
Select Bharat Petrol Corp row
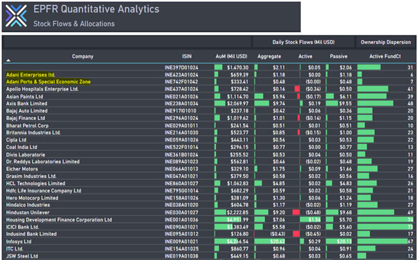click(x=210, y=125)
